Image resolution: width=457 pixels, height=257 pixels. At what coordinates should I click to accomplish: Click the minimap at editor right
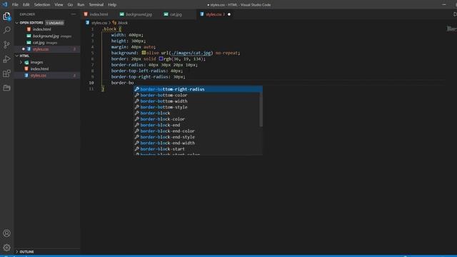(x=452, y=29)
